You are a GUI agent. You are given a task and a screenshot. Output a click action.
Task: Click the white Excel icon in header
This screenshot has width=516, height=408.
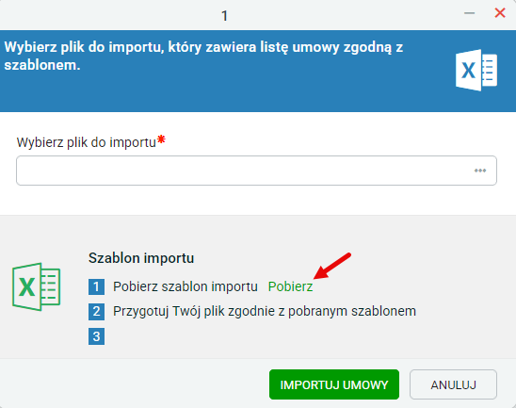[476, 70]
